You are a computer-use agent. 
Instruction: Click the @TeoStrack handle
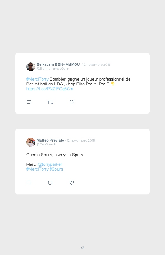point(46,144)
